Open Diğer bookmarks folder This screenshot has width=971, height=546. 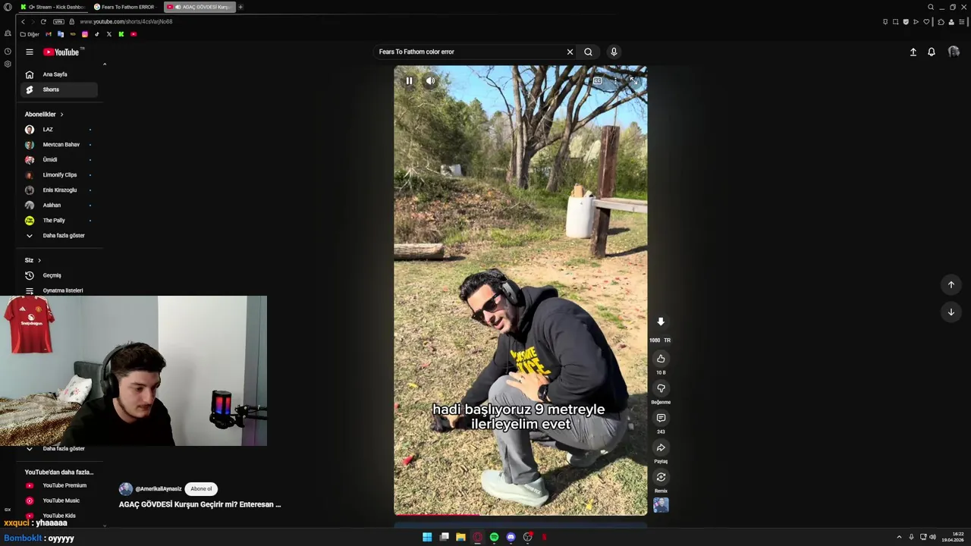click(30, 34)
